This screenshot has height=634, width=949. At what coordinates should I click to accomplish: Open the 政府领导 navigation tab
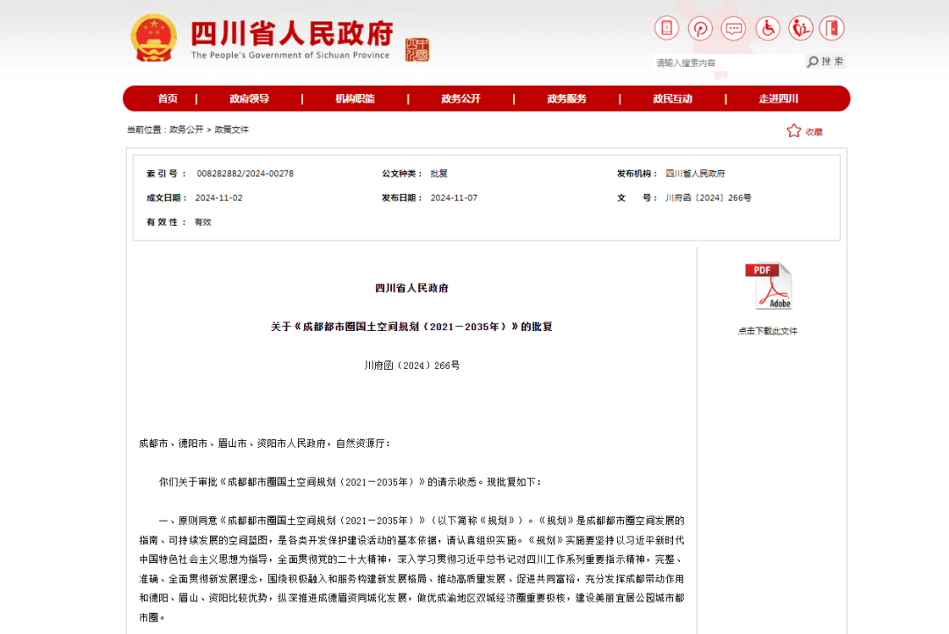pos(250,98)
